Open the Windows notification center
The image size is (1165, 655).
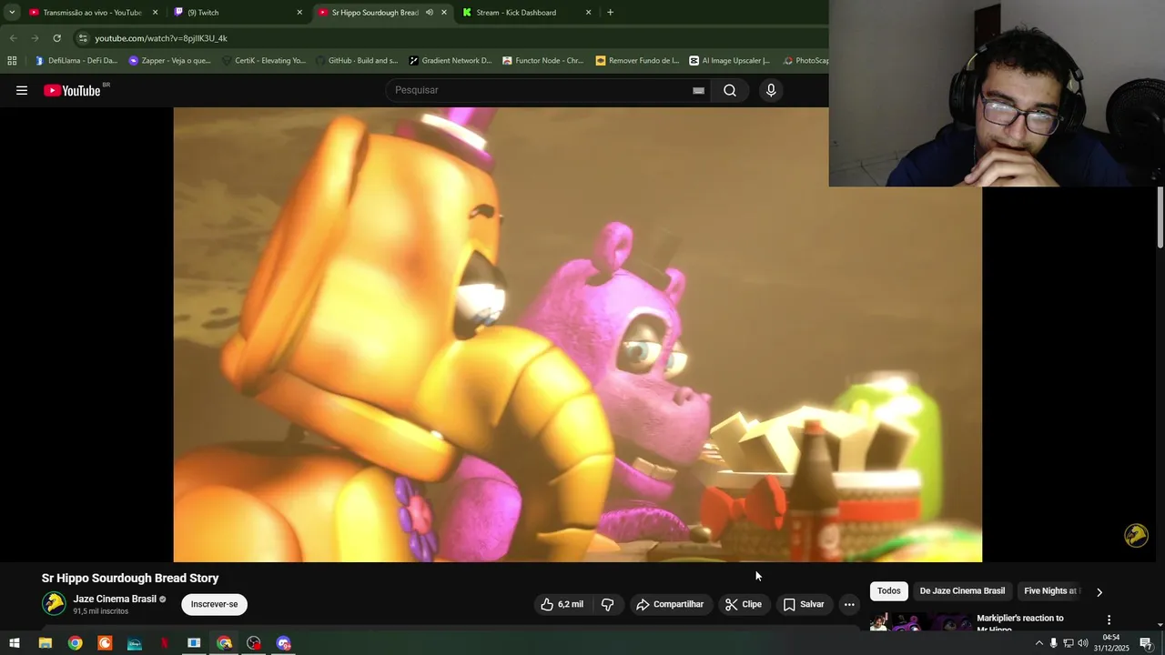tap(1146, 643)
